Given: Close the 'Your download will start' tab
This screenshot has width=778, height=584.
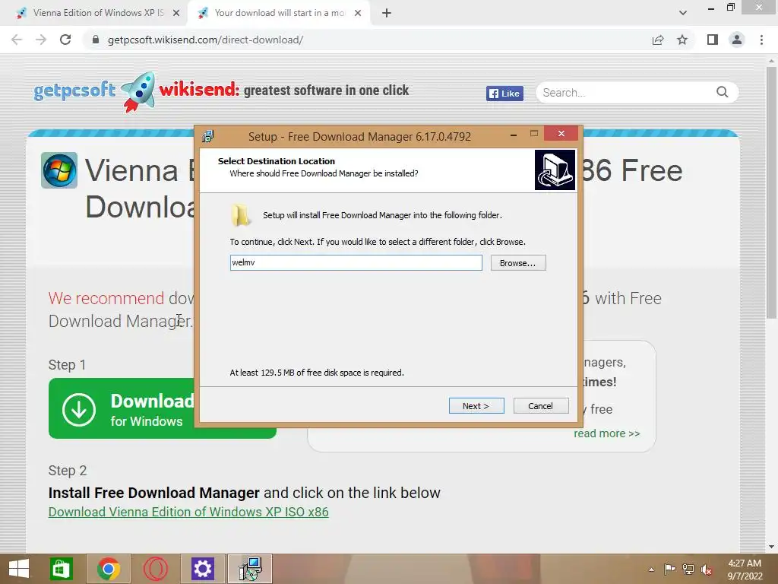Looking at the screenshot, I should click(358, 13).
